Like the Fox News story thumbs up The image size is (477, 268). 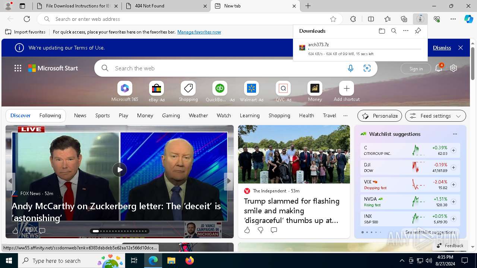[15, 231]
